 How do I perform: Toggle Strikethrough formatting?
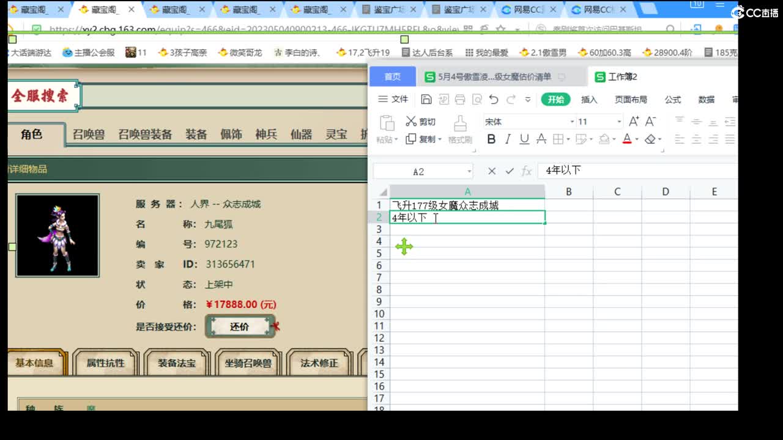point(541,139)
